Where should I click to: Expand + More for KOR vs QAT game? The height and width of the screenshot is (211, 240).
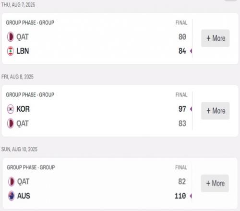click(216, 111)
